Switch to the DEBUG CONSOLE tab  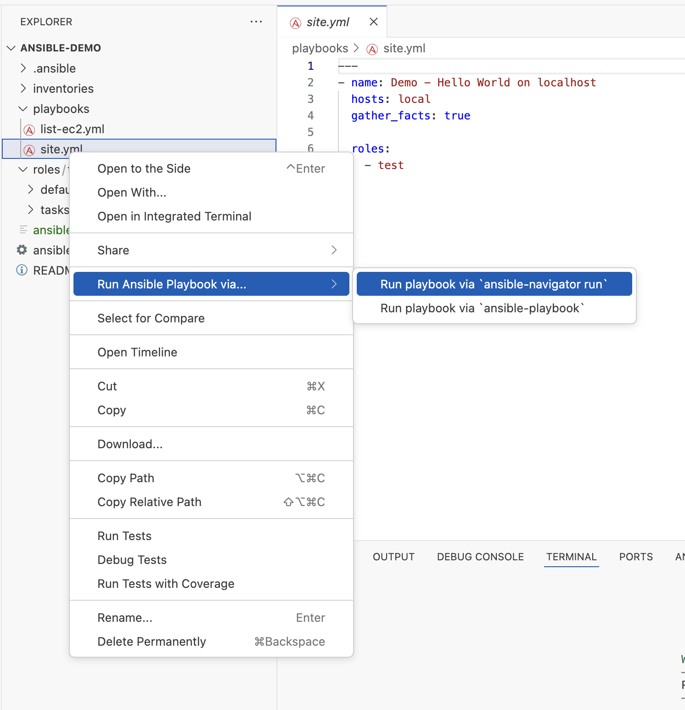[x=480, y=557]
